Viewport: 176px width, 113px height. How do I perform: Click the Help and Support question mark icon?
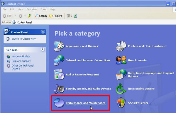9,61
